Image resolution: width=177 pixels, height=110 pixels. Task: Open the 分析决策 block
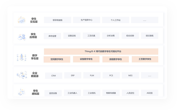pyautogui.click(x=111, y=36)
